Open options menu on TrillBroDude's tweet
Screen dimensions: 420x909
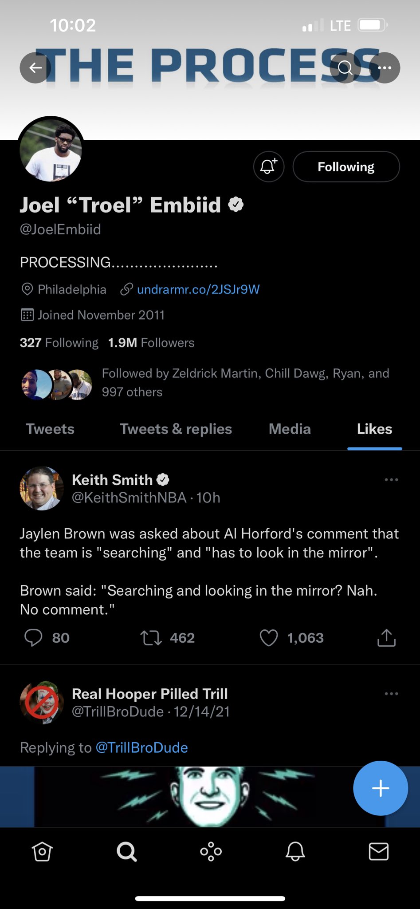click(391, 693)
